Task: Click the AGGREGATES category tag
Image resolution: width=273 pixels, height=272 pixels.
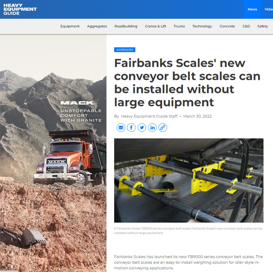Action: 125,50
